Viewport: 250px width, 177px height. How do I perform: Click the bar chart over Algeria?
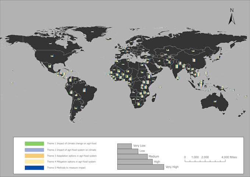[x=123, y=64]
